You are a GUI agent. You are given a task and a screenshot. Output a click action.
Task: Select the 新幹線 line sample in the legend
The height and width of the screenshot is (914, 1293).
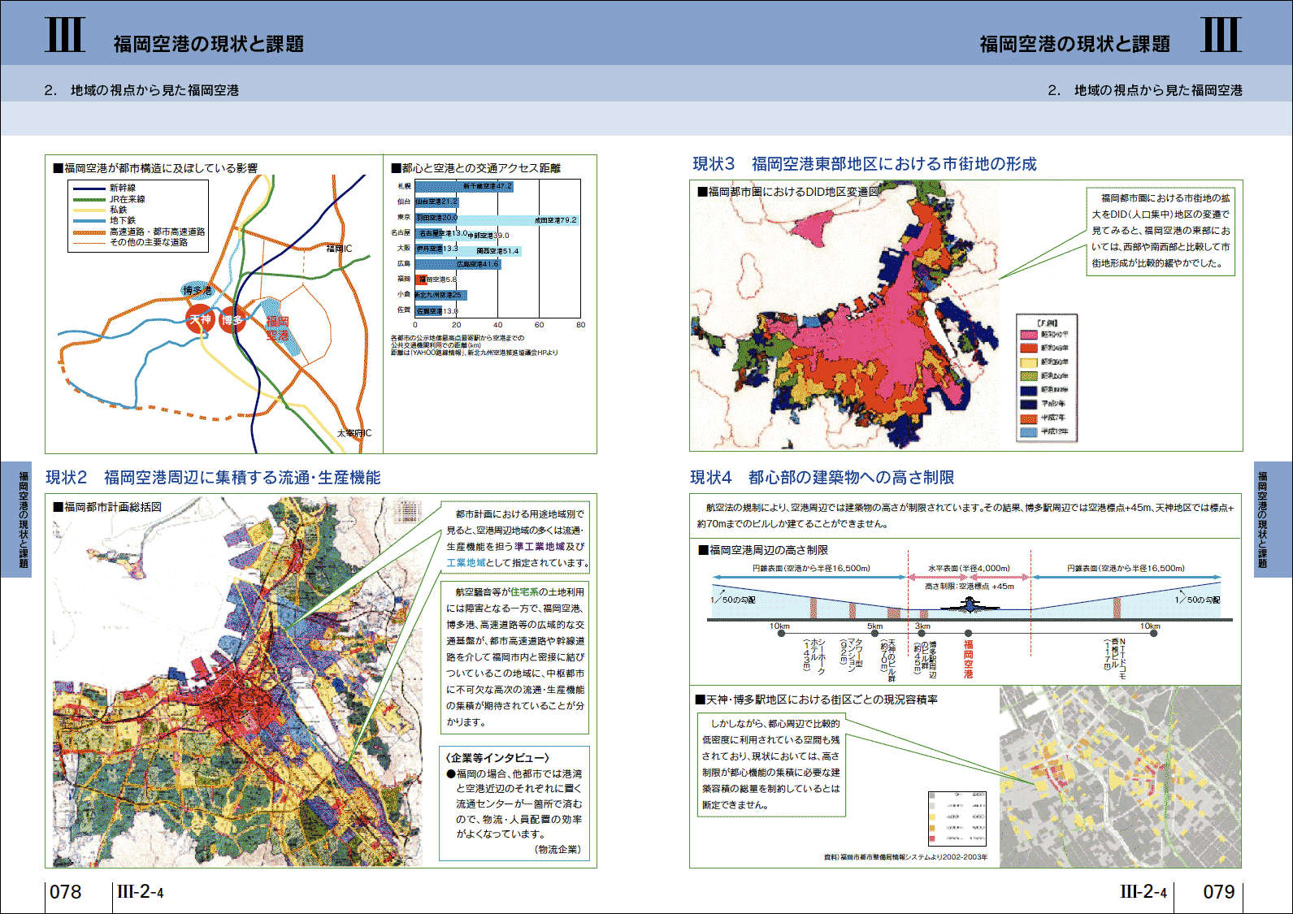[89, 188]
